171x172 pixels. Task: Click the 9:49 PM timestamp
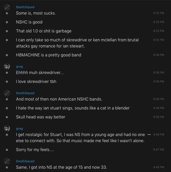159,167
